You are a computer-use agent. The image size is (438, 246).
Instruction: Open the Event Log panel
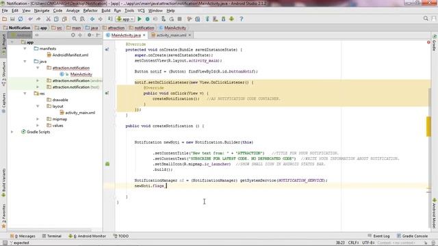[378, 236]
